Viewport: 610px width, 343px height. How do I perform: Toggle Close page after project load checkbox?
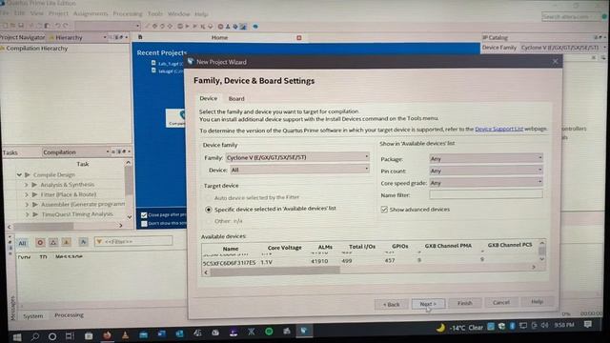144,215
